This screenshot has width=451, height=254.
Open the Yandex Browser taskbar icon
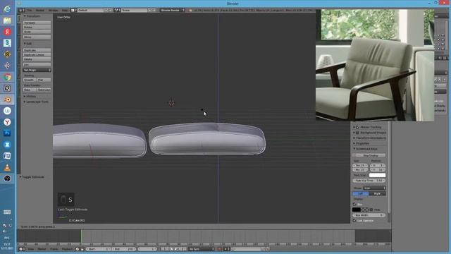(x=7, y=122)
